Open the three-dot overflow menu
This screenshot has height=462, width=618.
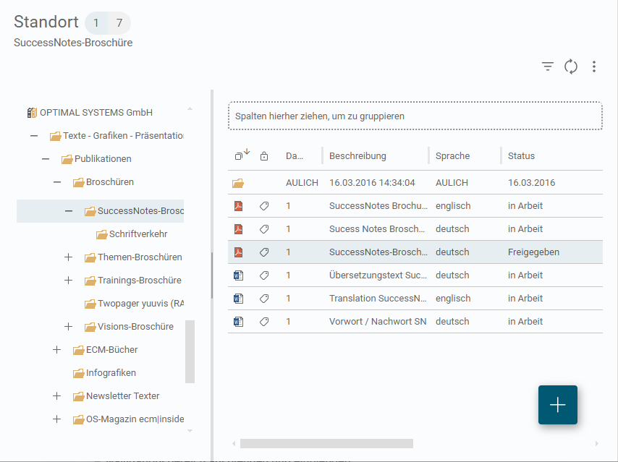tap(594, 67)
